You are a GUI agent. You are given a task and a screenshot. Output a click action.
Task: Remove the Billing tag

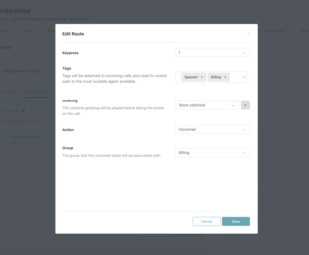click(x=225, y=77)
